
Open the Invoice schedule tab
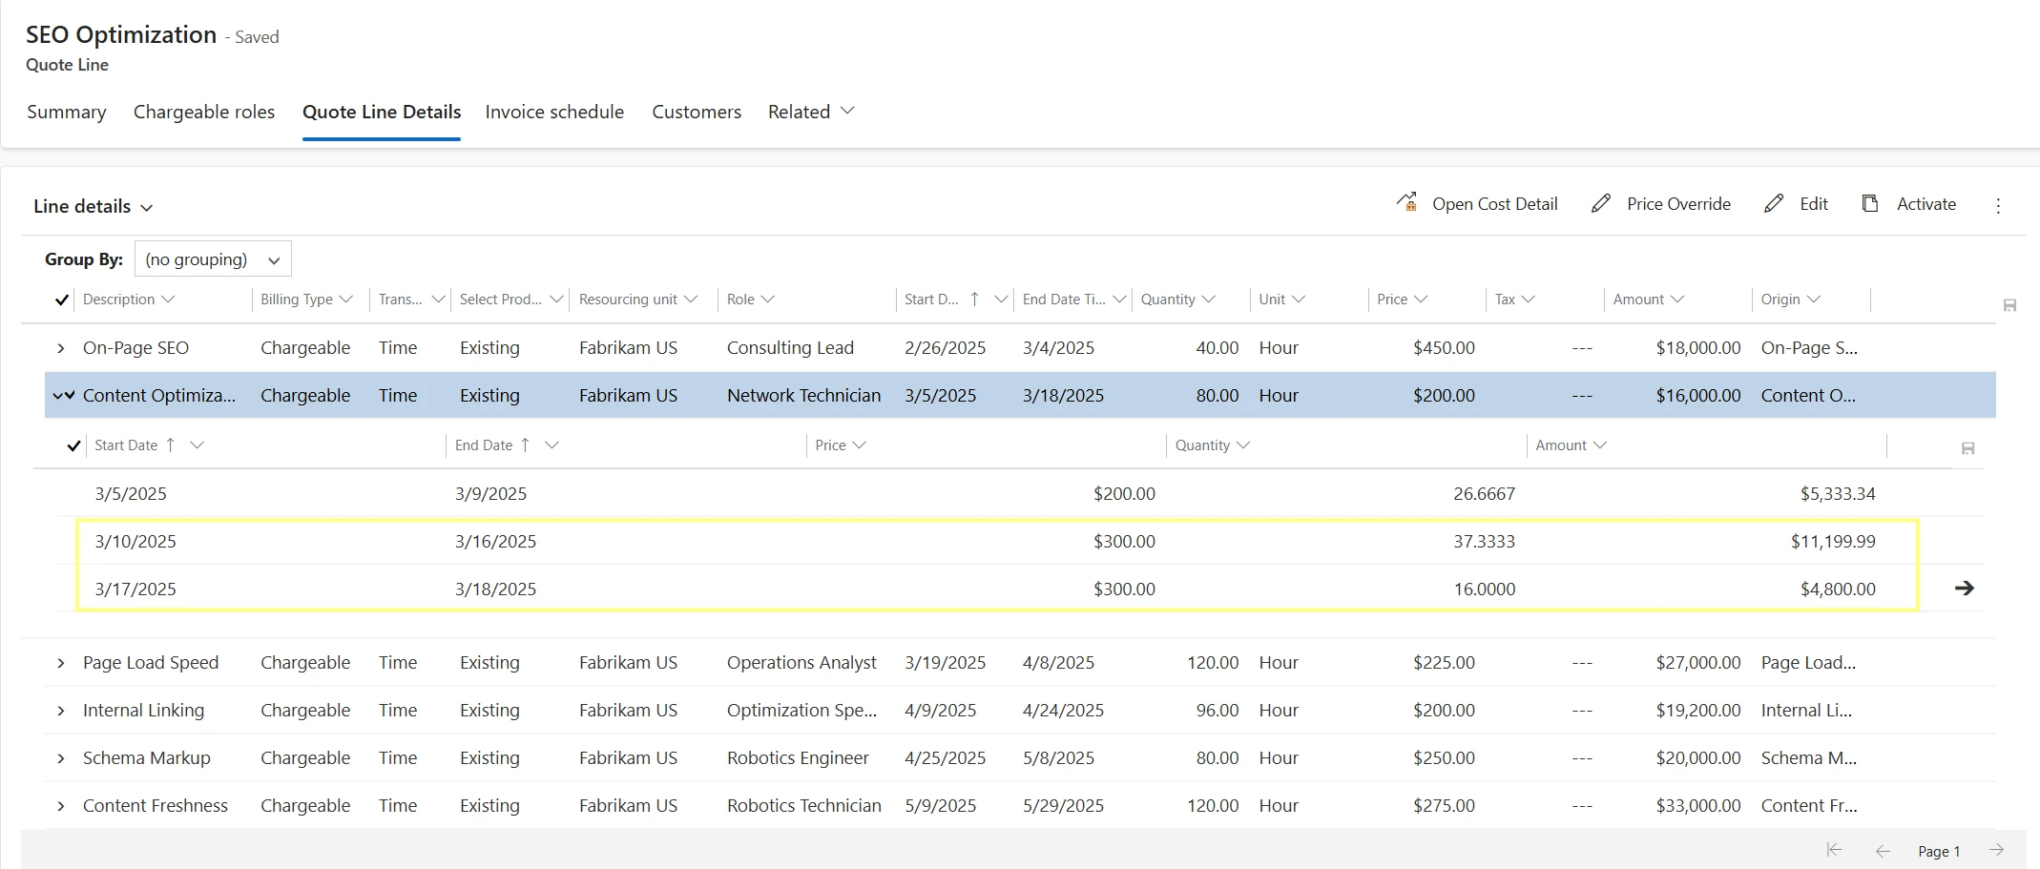coord(554,112)
